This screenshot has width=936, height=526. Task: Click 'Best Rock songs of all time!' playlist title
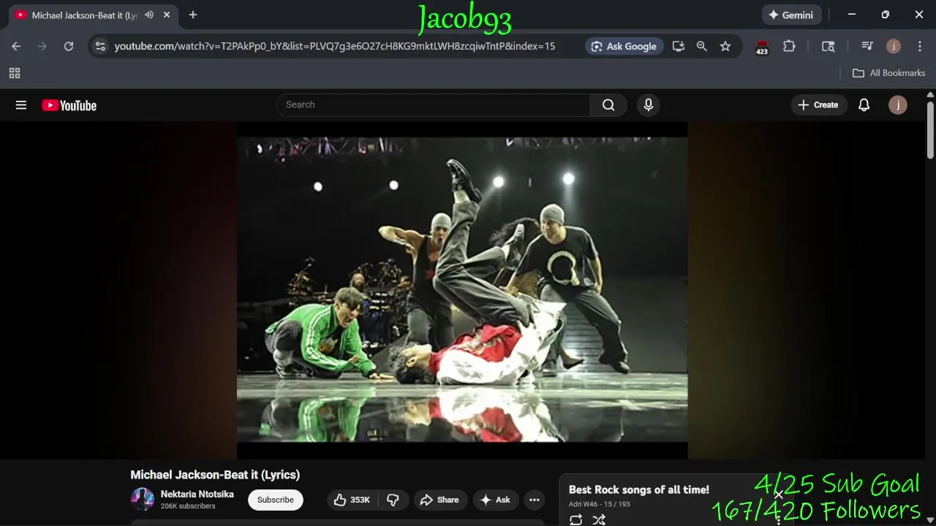639,490
